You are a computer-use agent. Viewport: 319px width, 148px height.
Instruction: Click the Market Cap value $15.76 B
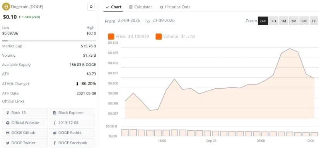pos(88,46)
